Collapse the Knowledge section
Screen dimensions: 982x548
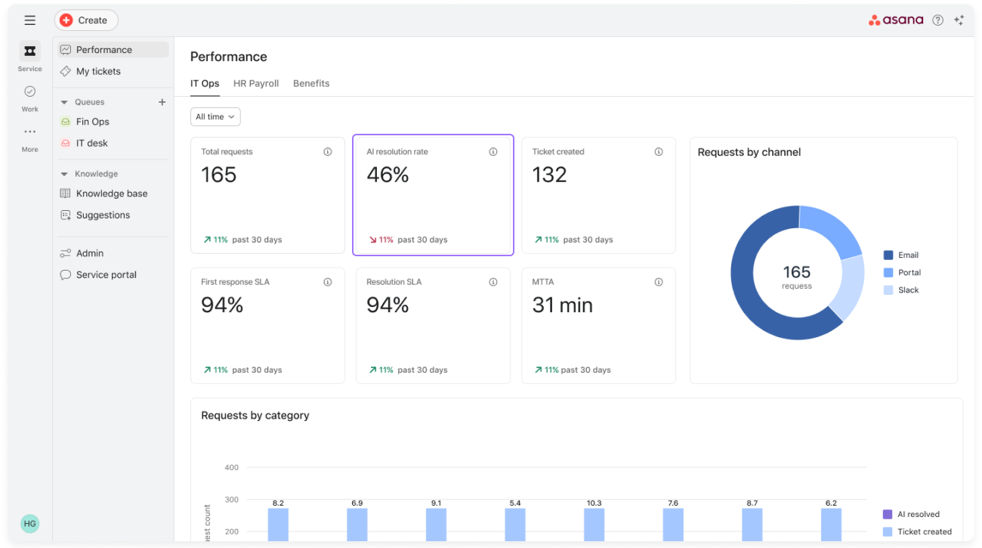pos(64,174)
